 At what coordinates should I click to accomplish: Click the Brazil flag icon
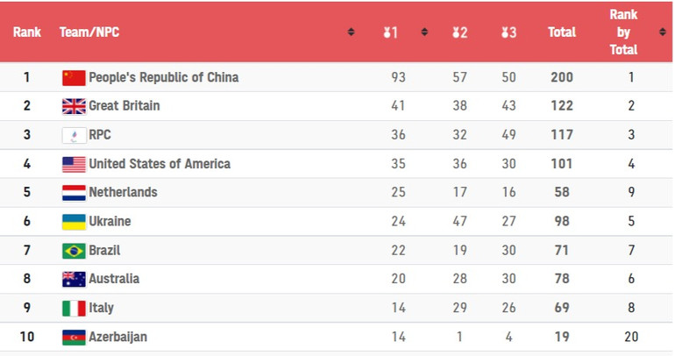click(74, 250)
